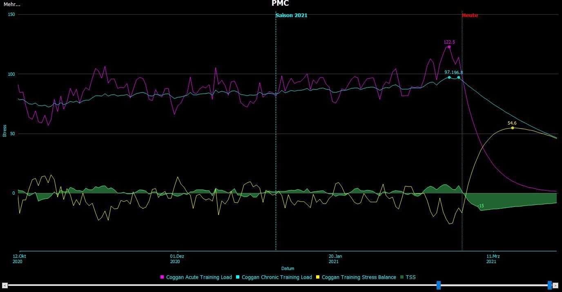This screenshot has width=562, height=292.
Task: Click the 97.1 data point on cyan line
Action: [449, 77]
